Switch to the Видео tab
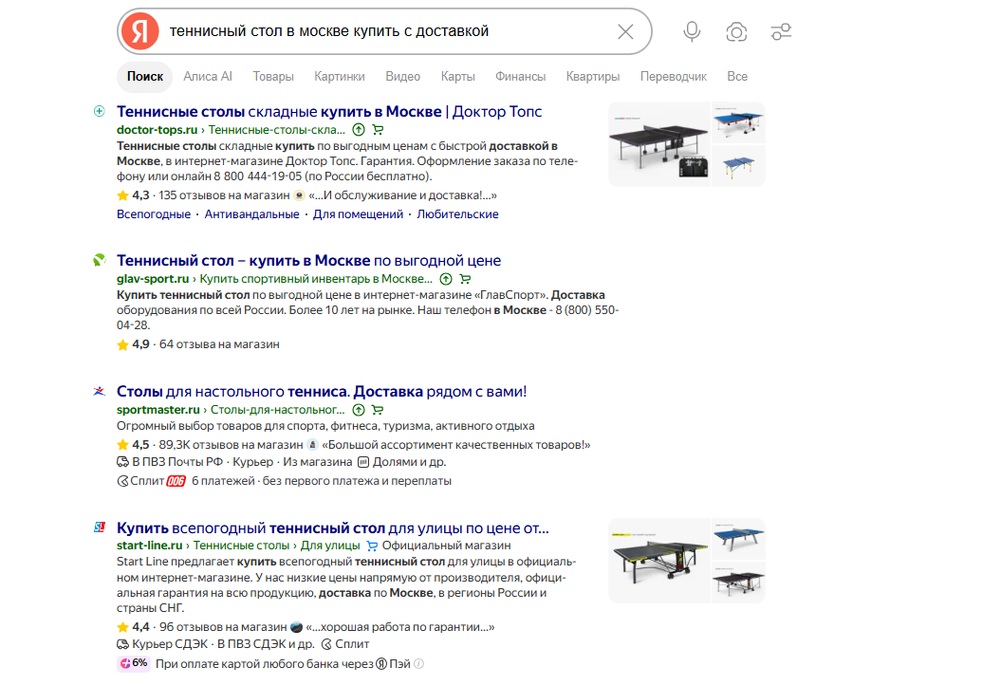 (403, 77)
